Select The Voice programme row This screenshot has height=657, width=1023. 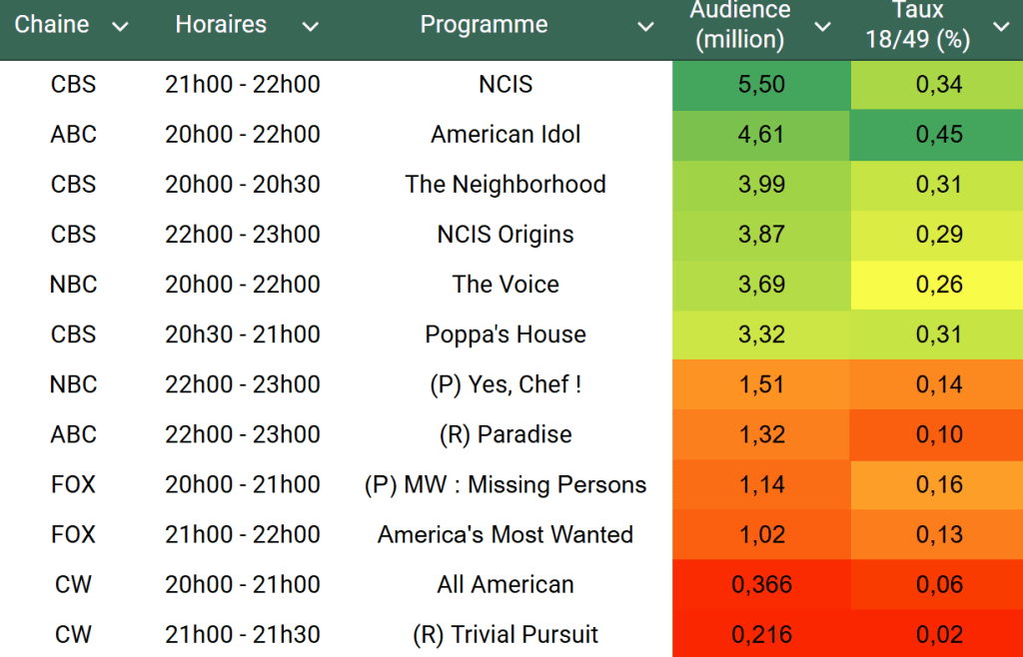[x=506, y=285]
